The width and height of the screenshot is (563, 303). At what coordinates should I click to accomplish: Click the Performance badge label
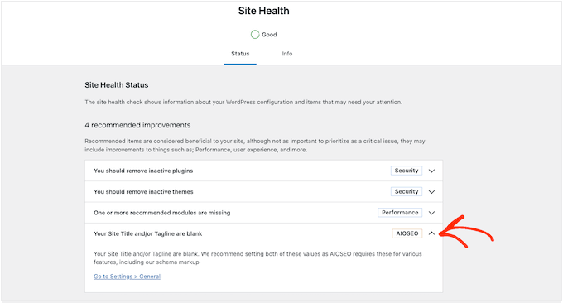click(400, 213)
